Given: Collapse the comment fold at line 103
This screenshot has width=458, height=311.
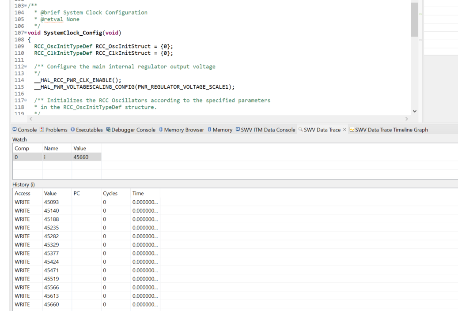Looking at the screenshot, I should tap(26, 5).
